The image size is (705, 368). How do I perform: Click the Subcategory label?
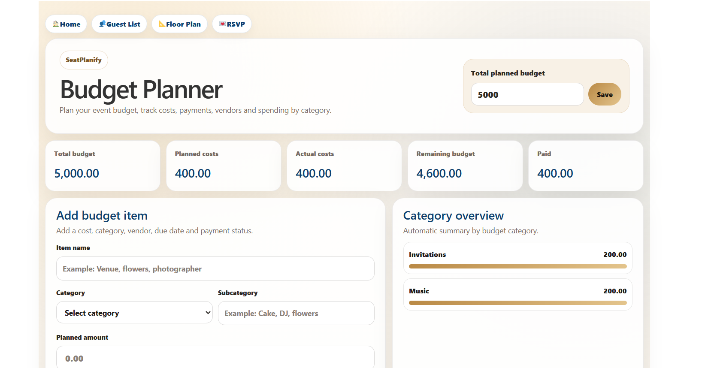tap(238, 293)
